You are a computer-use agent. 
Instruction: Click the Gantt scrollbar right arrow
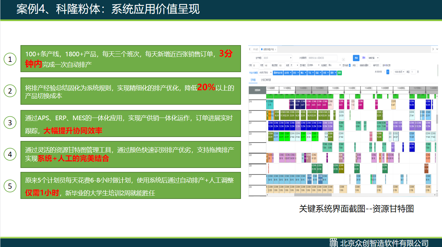435,195
